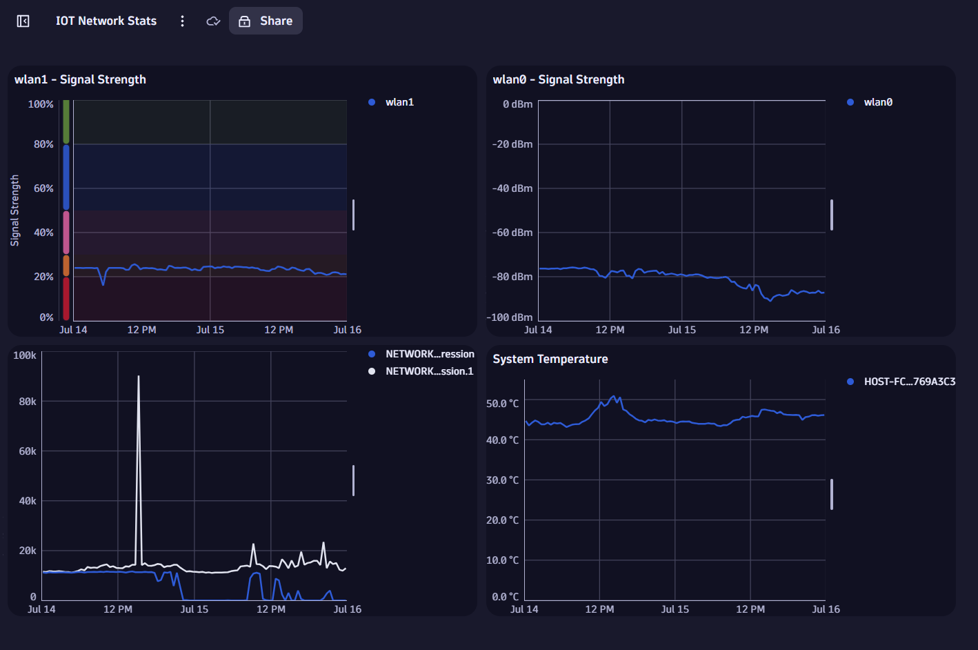This screenshot has height=650, width=978.
Task: Click the blue legend dot for wlan0
Action: click(x=849, y=101)
